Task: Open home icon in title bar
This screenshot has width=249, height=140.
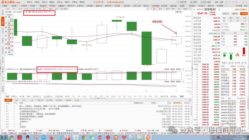Action: coord(227,2)
